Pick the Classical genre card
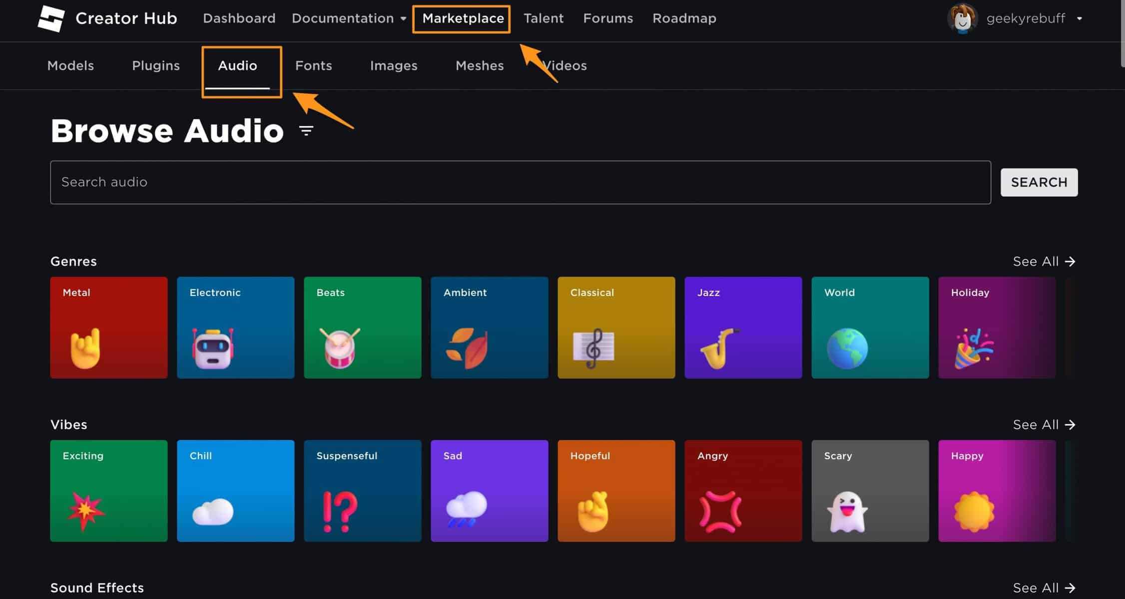The image size is (1125, 599). (x=616, y=327)
